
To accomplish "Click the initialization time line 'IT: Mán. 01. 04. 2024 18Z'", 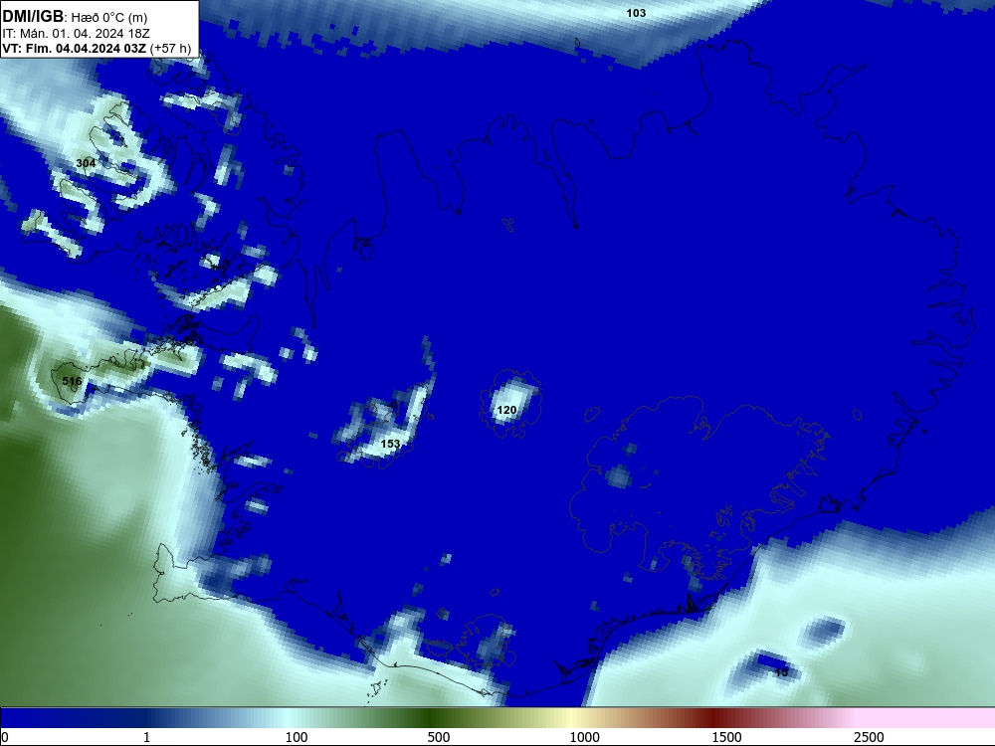I will click(77, 34).
